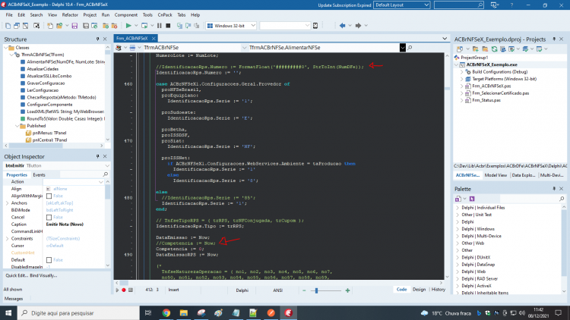Switch to the Events tab
The image size is (570, 320).
coord(40,175)
